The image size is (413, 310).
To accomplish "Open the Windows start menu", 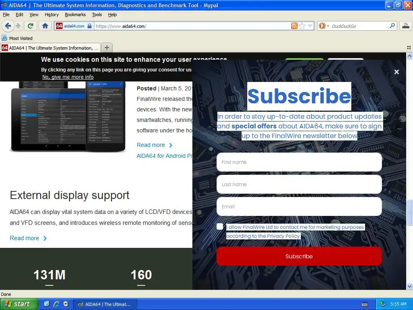I will [19, 304].
